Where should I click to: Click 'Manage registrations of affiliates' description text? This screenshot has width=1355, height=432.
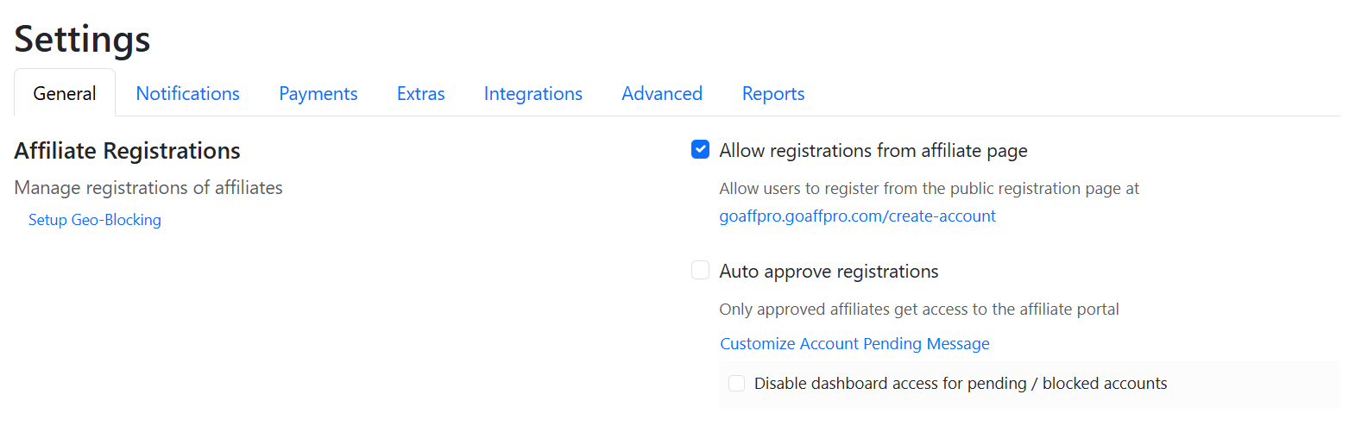click(x=148, y=187)
